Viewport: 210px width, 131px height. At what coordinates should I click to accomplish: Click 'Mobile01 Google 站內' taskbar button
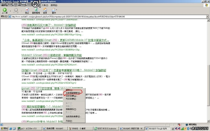pos(157,129)
